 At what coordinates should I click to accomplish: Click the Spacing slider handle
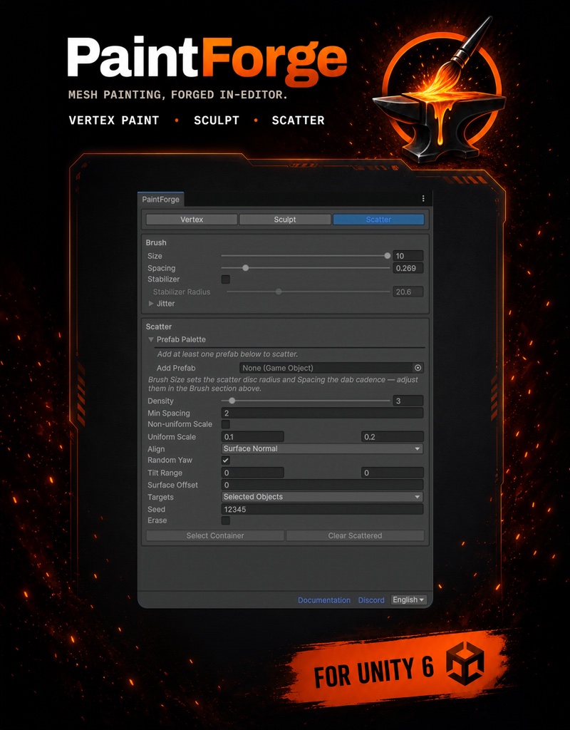tap(246, 268)
